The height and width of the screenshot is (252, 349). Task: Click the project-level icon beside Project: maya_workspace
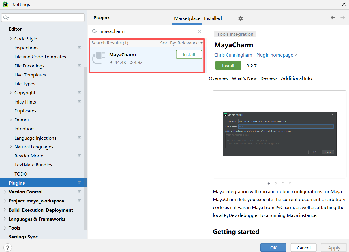click(x=79, y=201)
